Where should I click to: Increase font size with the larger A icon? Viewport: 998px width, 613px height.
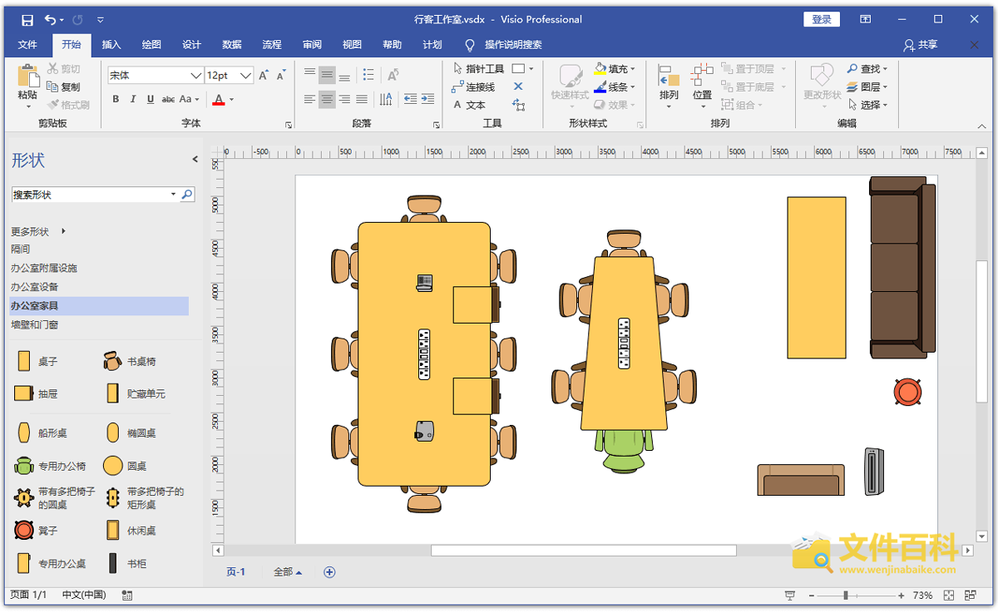[264, 75]
